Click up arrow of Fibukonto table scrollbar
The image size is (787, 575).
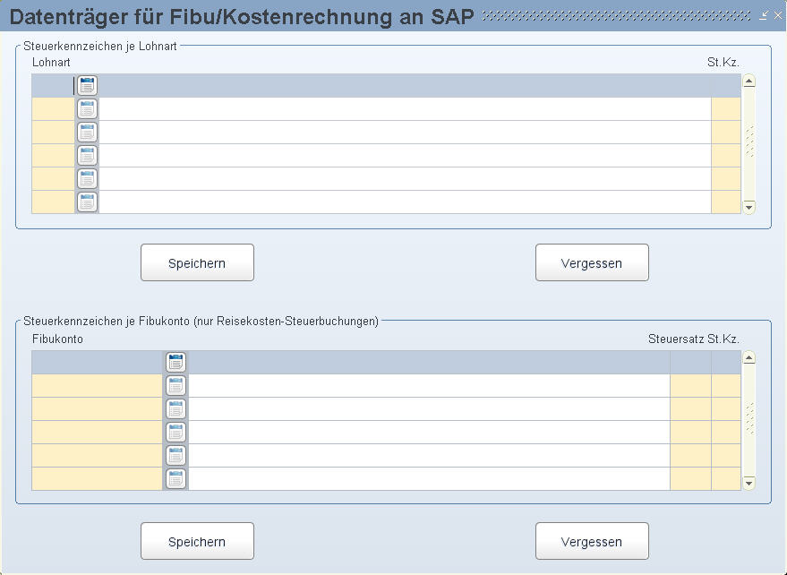[x=749, y=357]
